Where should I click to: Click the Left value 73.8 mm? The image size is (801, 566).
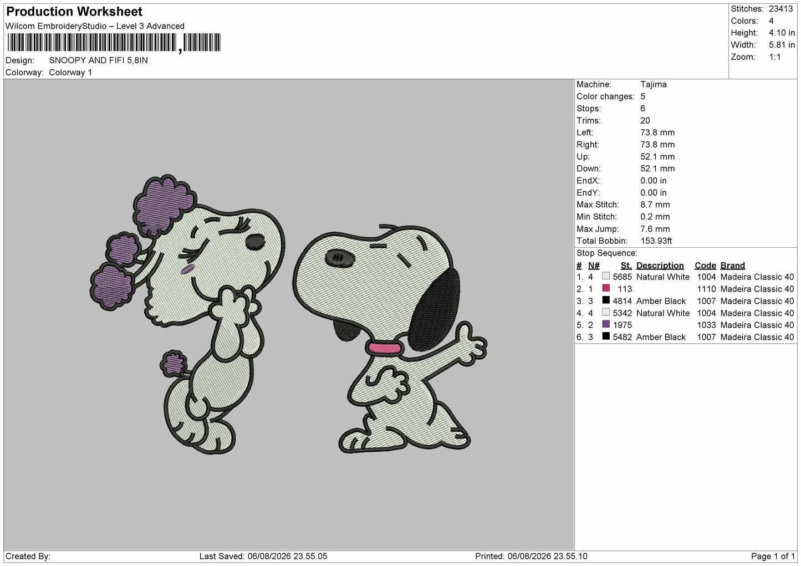click(657, 132)
